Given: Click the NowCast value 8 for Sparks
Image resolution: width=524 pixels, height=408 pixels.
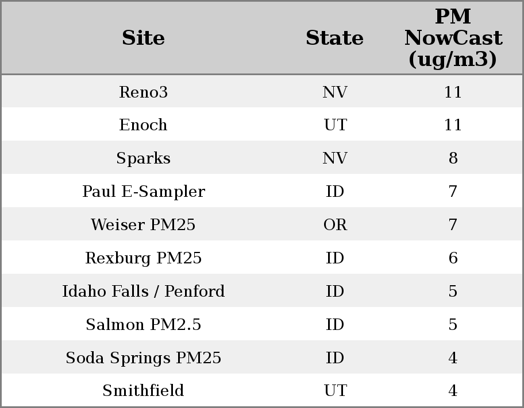Looking at the screenshot, I should pyautogui.click(x=453, y=158).
